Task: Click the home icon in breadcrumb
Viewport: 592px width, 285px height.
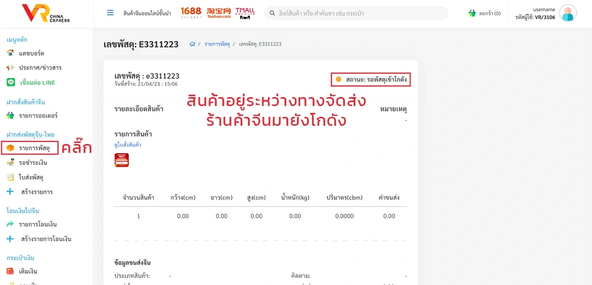Action: click(x=192, y=44)
